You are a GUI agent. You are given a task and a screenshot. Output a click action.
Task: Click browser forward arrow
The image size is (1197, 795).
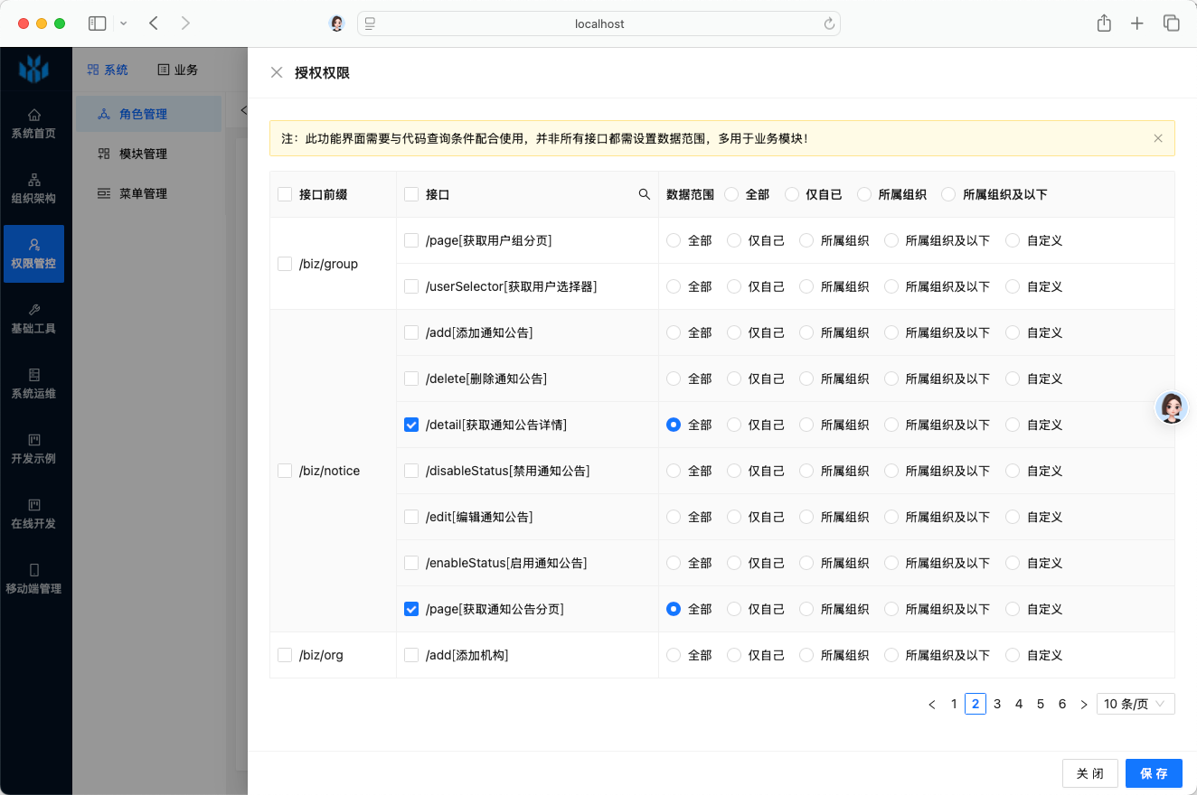tap(185, 23)
